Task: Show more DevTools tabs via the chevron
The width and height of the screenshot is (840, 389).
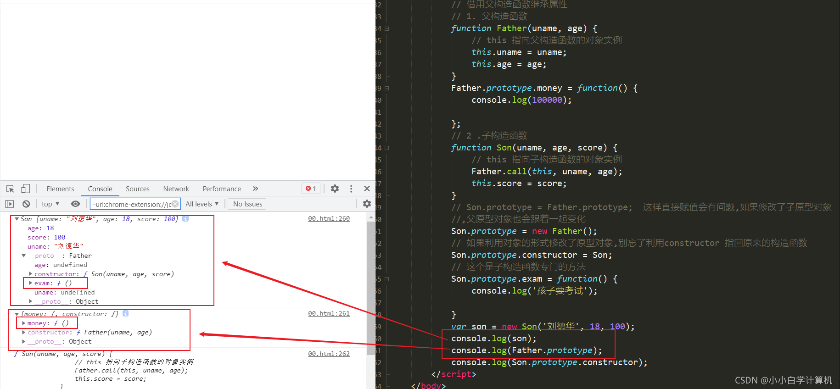Action: 256,189
